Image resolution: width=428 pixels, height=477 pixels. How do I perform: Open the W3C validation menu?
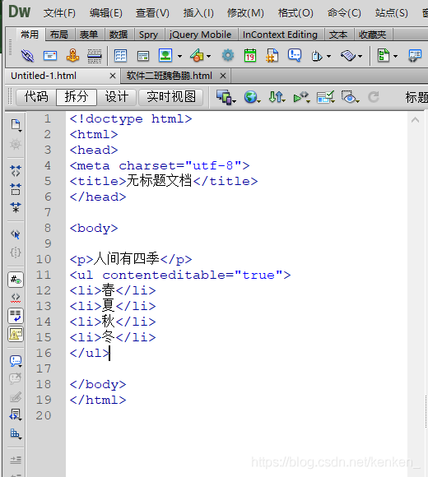coord(302,97)
